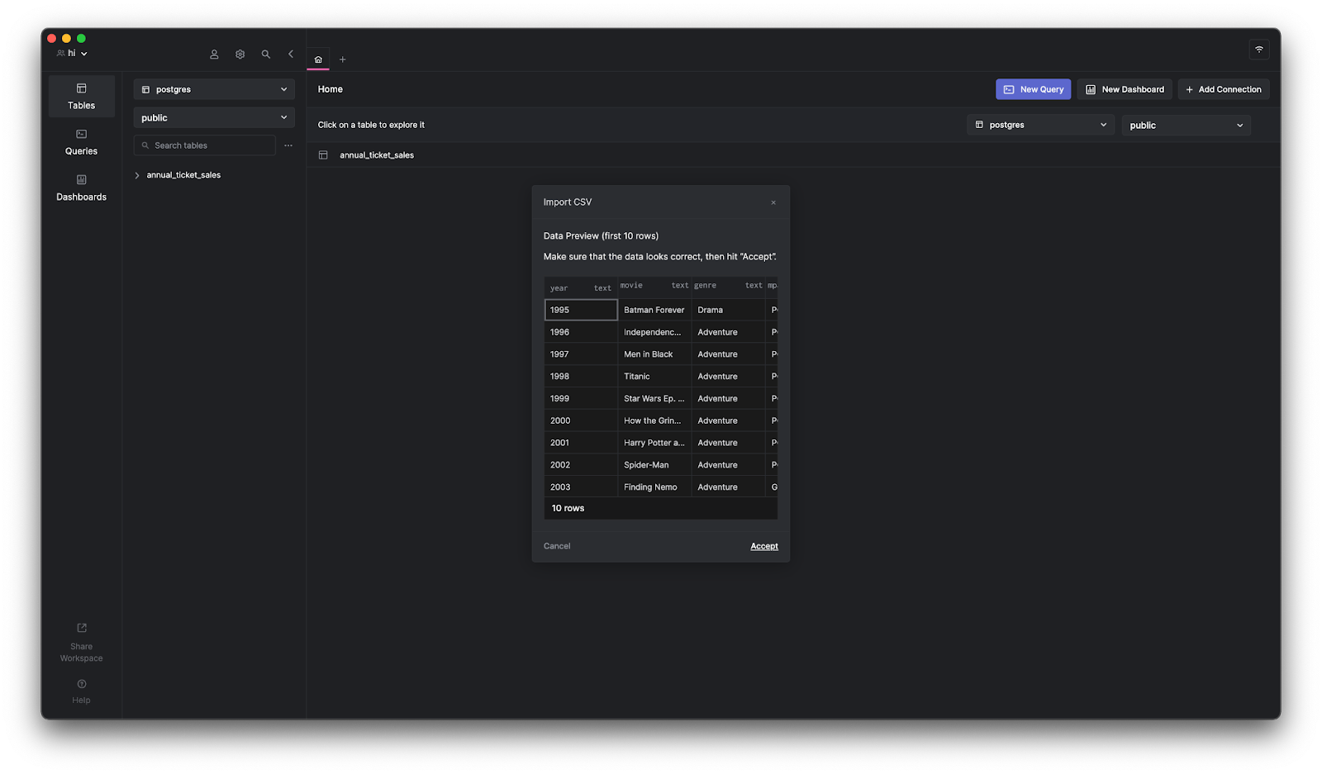1322x774 pixels.
Task: Click the Batman Forever movie cell
Action: [654, 310]
